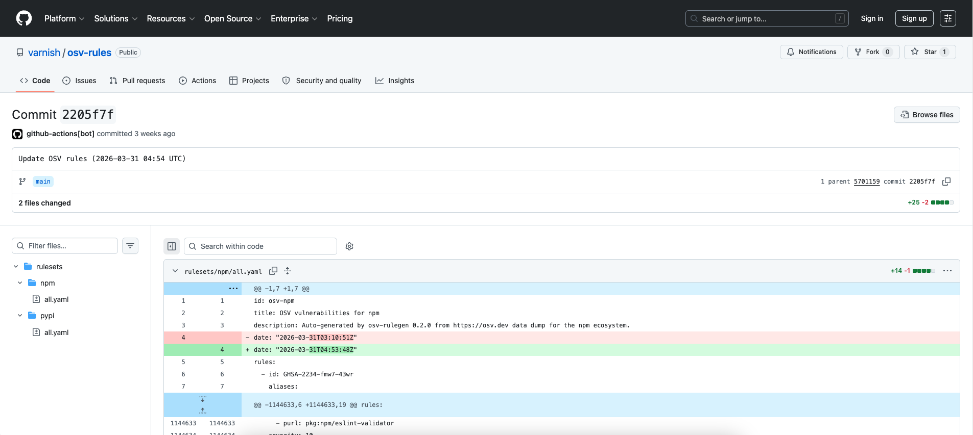The height and width of the screenshot is (435, 973).
Task: Select the npm folder name
Action: click(48, 283)
